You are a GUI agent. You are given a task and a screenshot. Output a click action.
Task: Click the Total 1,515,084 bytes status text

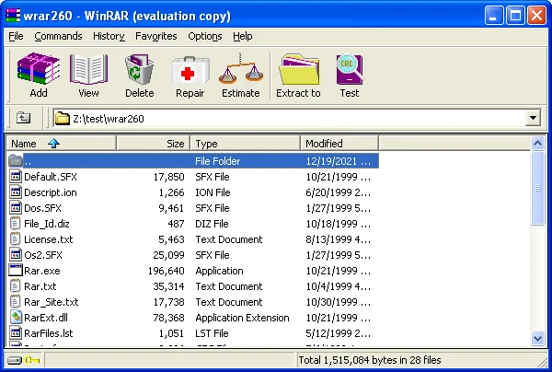click(x=370, y=360)
